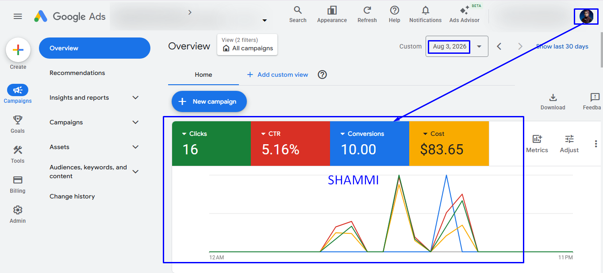Open the chart Metrics selector
Viewport: 603px width, 273px height.
pyautogui.click(x=537, y=144)
